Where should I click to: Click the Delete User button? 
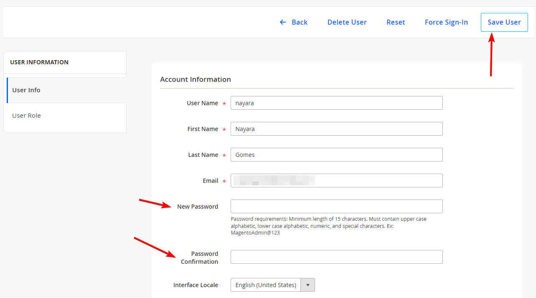pos(347,22)
